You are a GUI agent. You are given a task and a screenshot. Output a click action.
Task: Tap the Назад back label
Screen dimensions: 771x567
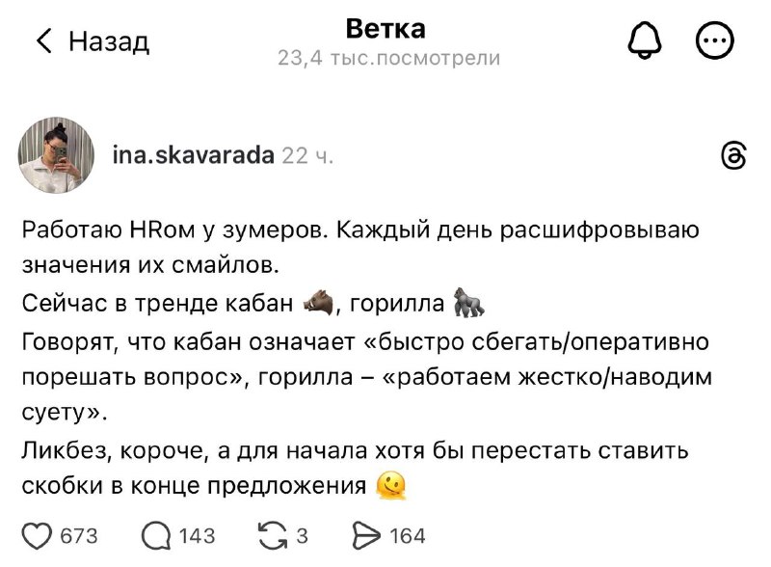tap(109, 41)
